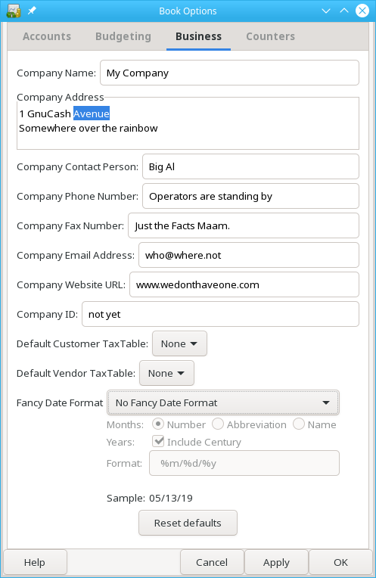This screenshot has width=376, height=578.
Task: Click the Sample date 05/13/19 text
Action: [171, 499]
